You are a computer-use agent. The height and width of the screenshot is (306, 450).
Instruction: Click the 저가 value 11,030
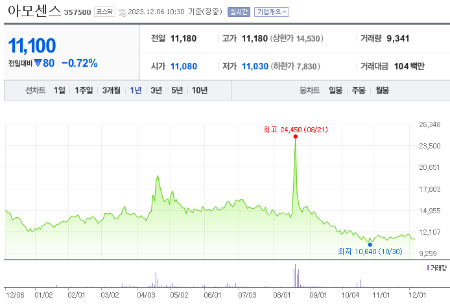coord(255,66)
